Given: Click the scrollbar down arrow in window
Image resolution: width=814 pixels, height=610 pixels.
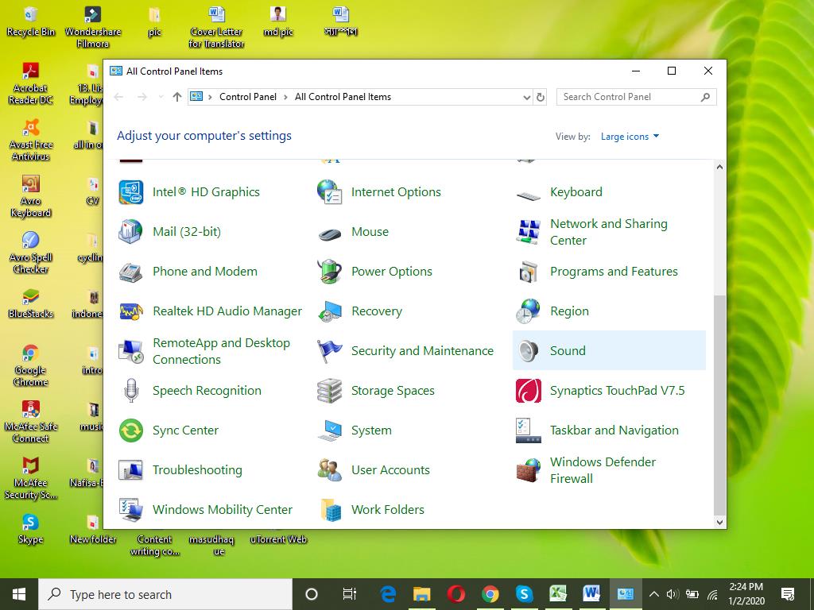Looking at the screenshot, I should tap(719, 522).
